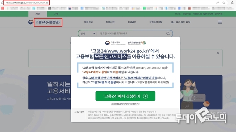236x132 pixels.
Task: Open the 실업급여 menu
Action: click(x=132, y=22)
